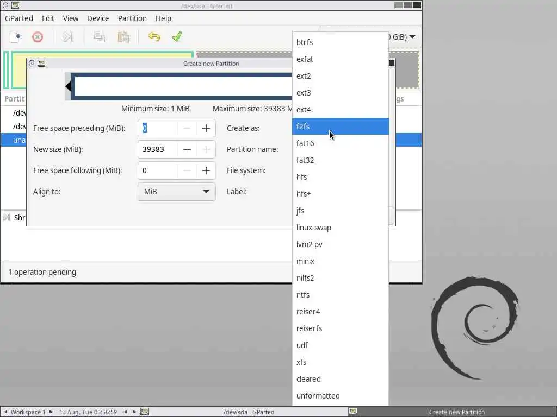557x417 pixels.
Task: Click the left resize handle of partition bar
Action: pyautogui.click(x=68, y=86)
